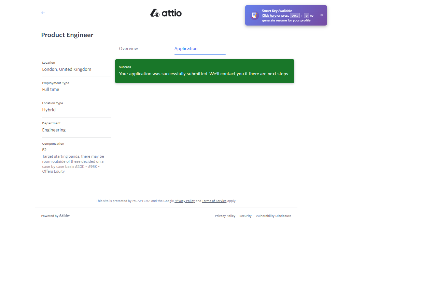Dismiss the Smart Key Available notification
This screenshot has height=299, width=436.
pyautogui.click(x=321, y=15)
